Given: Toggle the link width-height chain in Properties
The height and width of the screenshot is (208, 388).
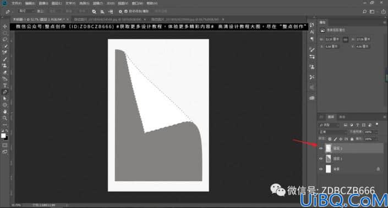Looking at the screenshot, I should 346,40.
